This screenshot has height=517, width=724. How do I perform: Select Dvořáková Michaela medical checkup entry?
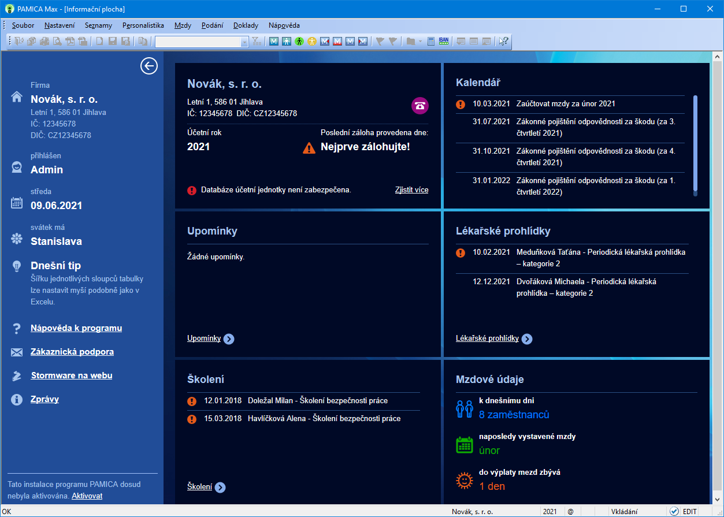click(x=572, y=288)
